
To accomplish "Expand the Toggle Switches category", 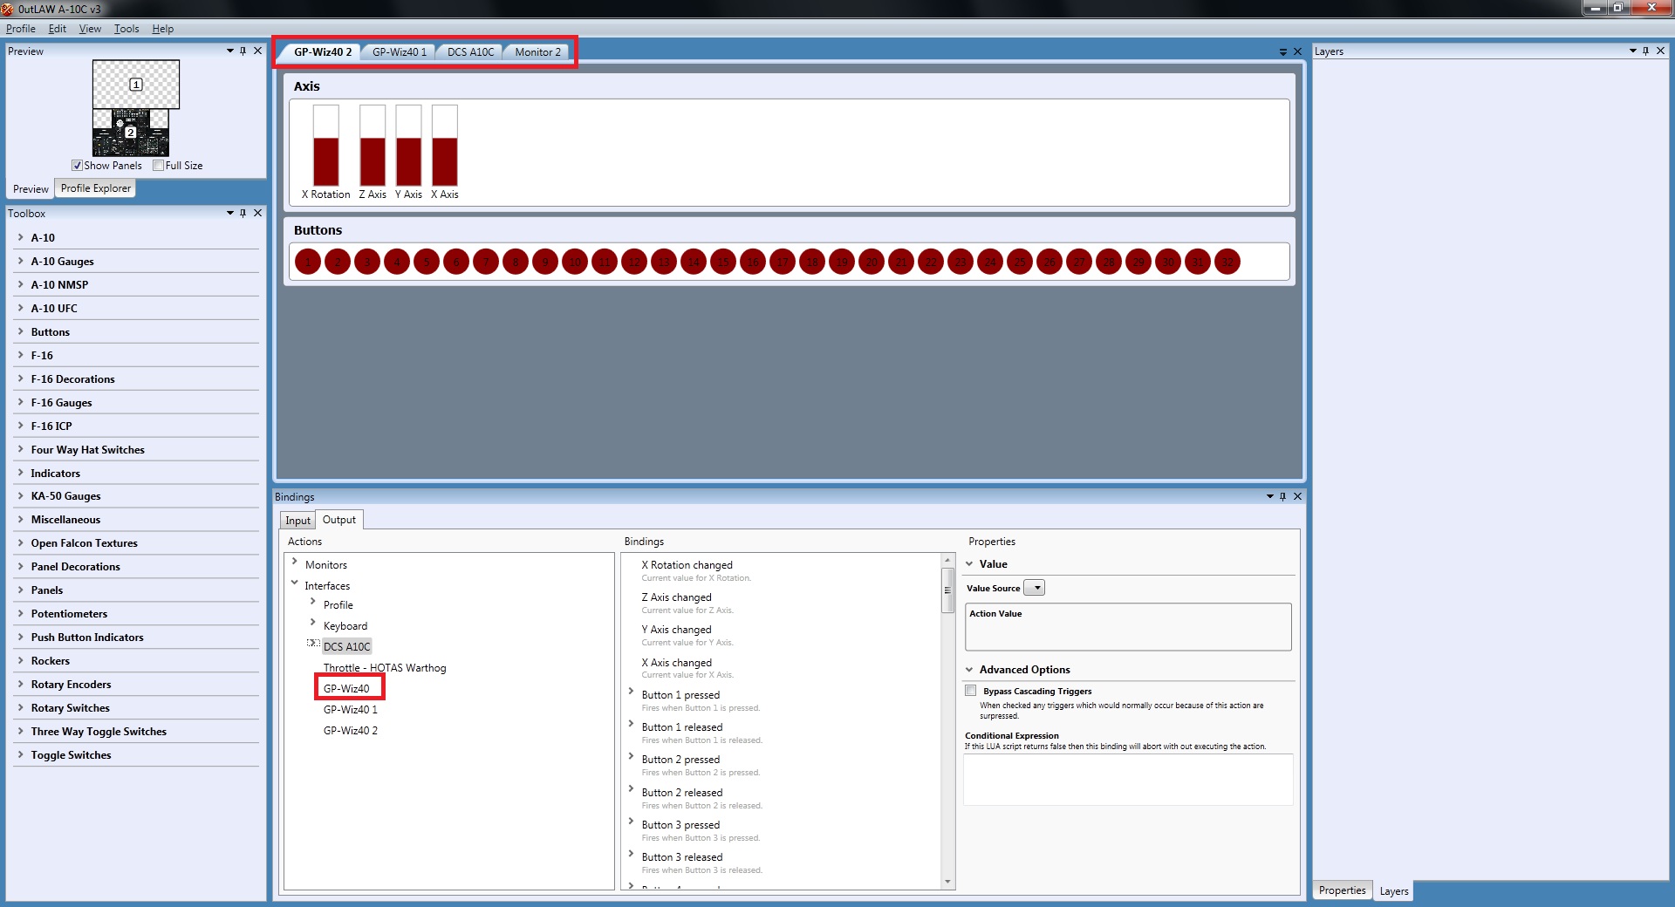I will (20, 755).
